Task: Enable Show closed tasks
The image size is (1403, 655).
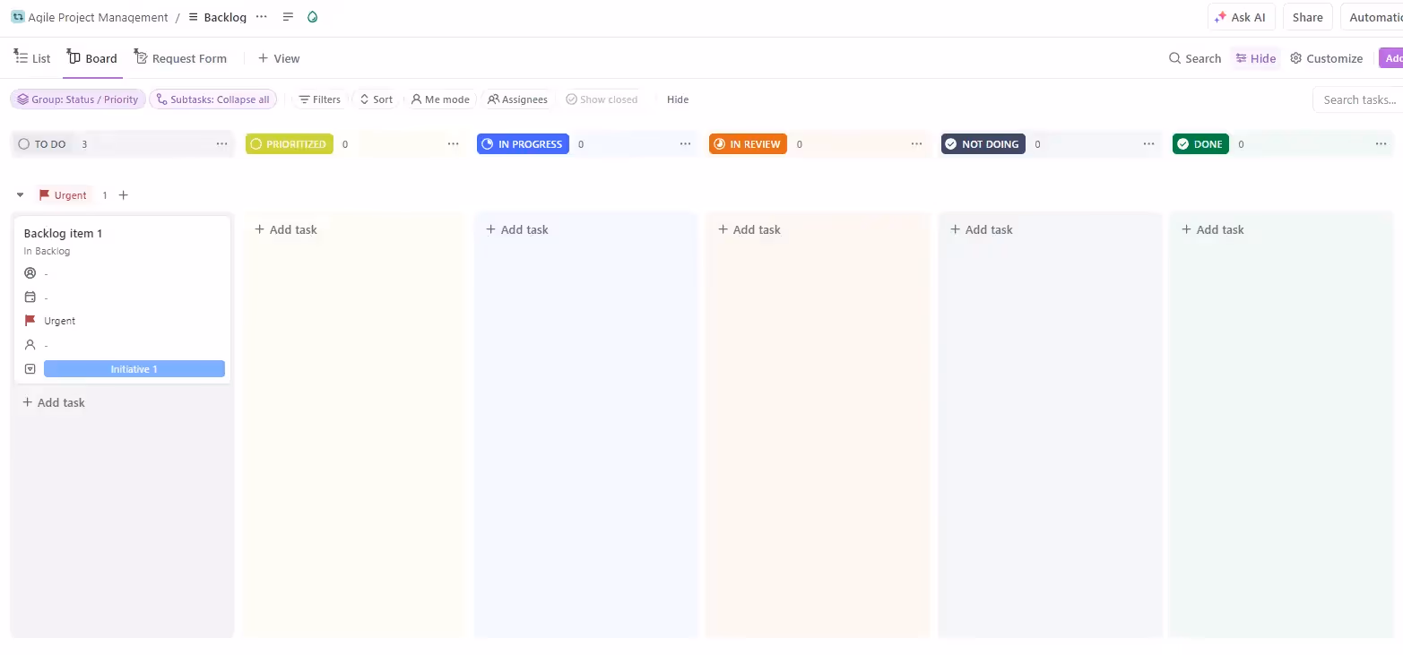Action: [602, 99]
